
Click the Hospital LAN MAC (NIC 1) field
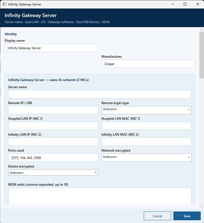click(x=146, y=126)
